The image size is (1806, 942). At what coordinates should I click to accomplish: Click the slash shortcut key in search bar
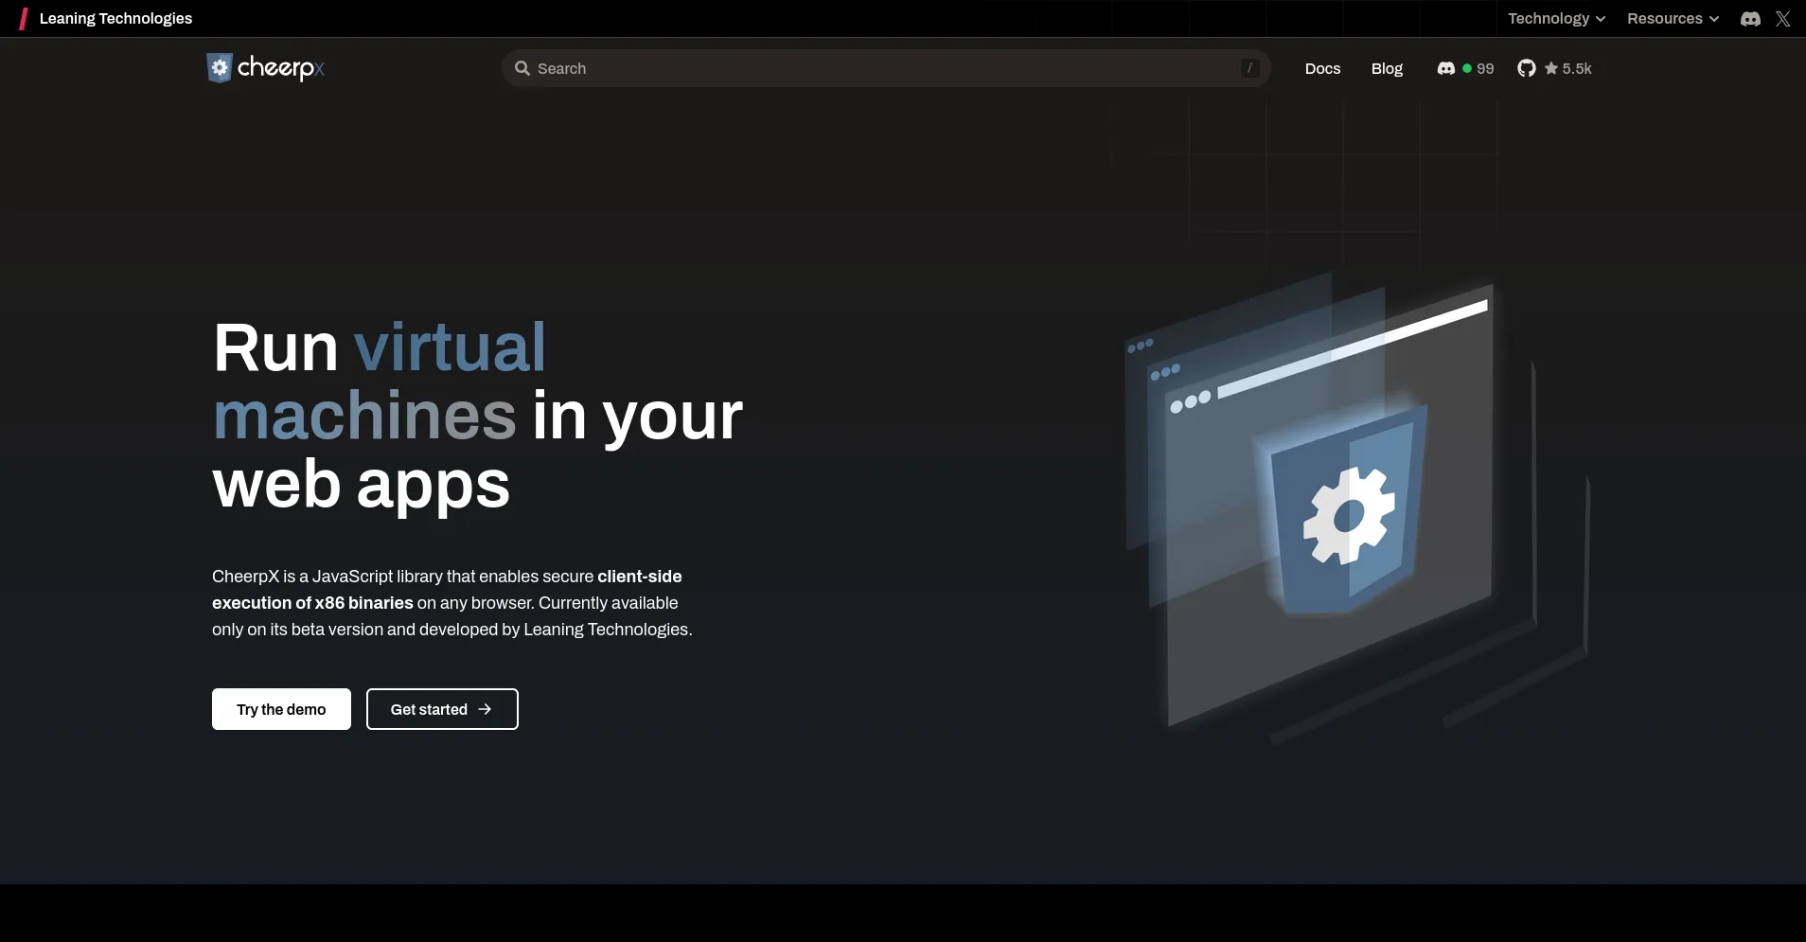[1248, 68]
